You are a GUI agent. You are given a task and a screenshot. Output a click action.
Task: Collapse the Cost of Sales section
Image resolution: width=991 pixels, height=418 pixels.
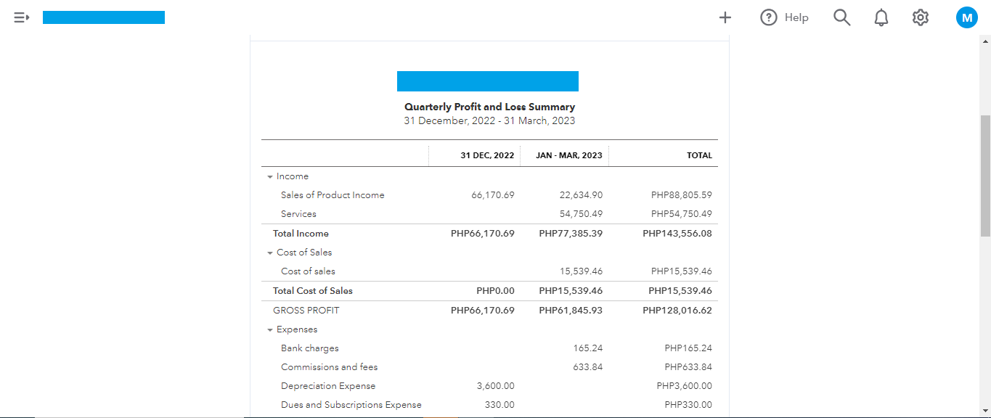click(270, 253)
